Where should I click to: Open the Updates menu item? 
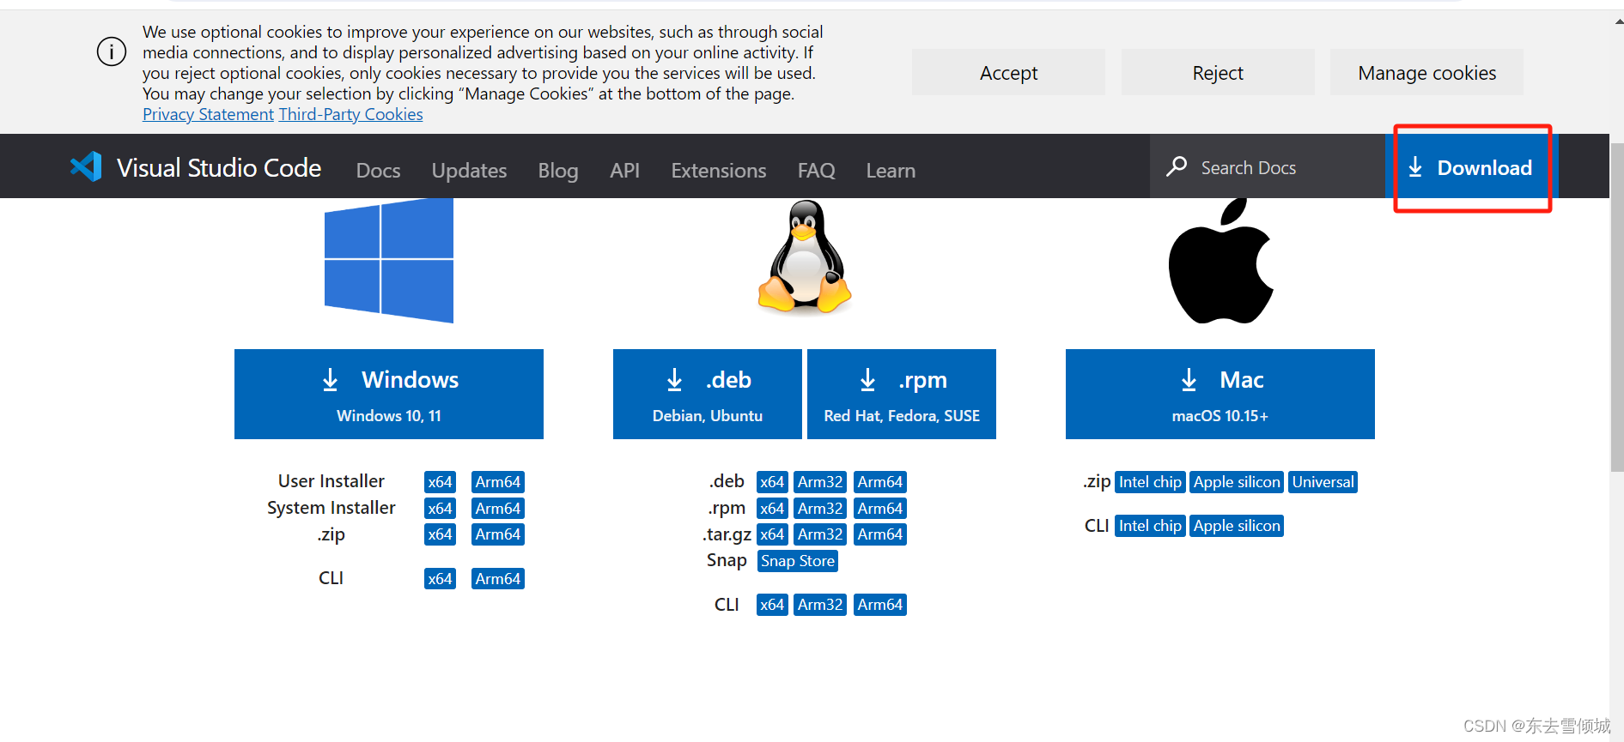[x=469, y=171]
